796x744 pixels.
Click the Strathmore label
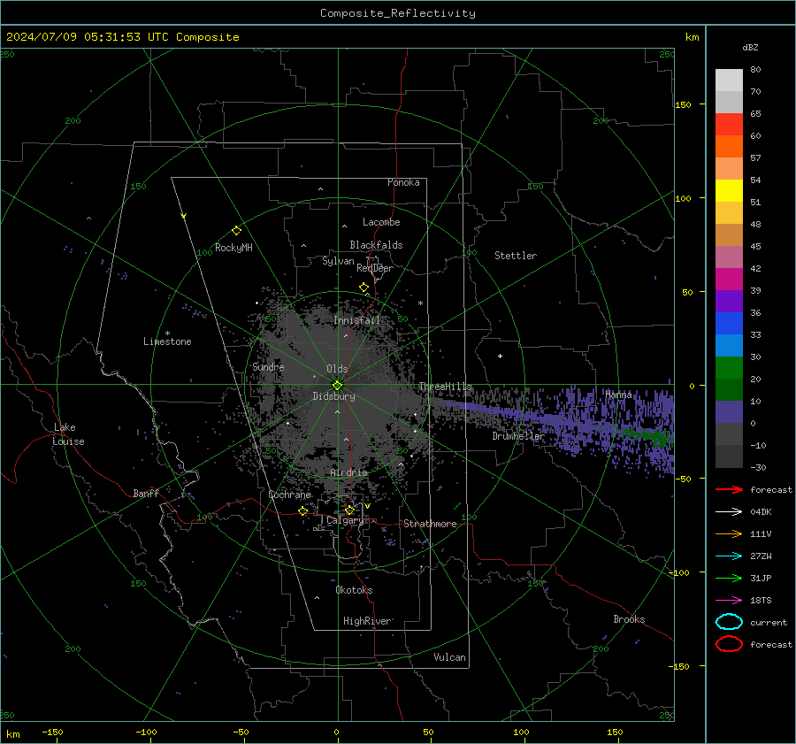[430, 524]
